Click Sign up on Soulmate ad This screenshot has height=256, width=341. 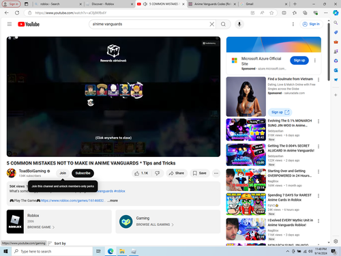pos(280,112)
